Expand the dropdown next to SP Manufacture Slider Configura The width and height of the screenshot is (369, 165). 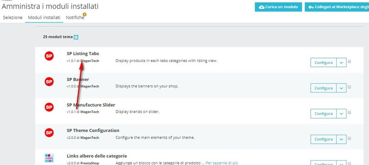pos(341,114)
